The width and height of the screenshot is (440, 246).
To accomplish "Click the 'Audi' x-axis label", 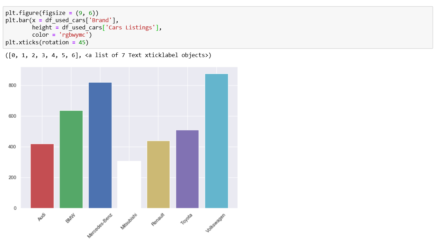I will 42,217.
